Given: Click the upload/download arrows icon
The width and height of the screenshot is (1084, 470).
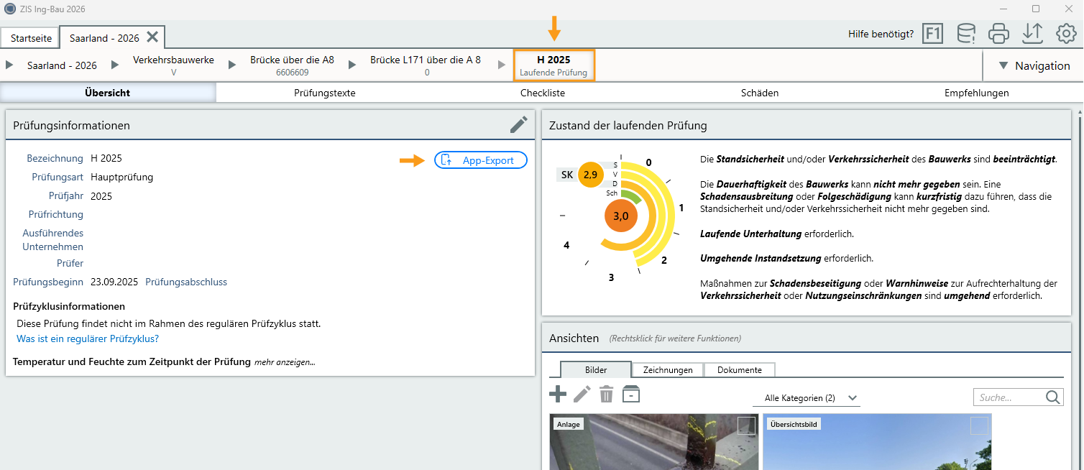Looking at the screenshot, I should click(1032, 34).
